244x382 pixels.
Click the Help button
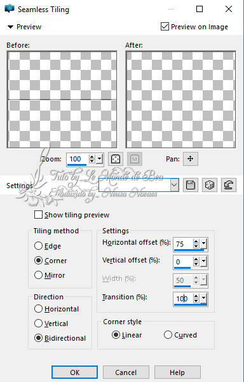point(177,372)
